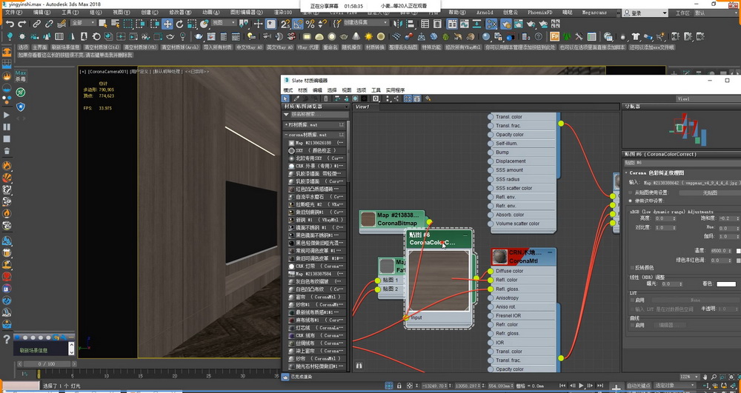The height and width of the screenshot is (393, 741).
Task: Open the Slate 编辑 menu
Action: coord(317,90)
